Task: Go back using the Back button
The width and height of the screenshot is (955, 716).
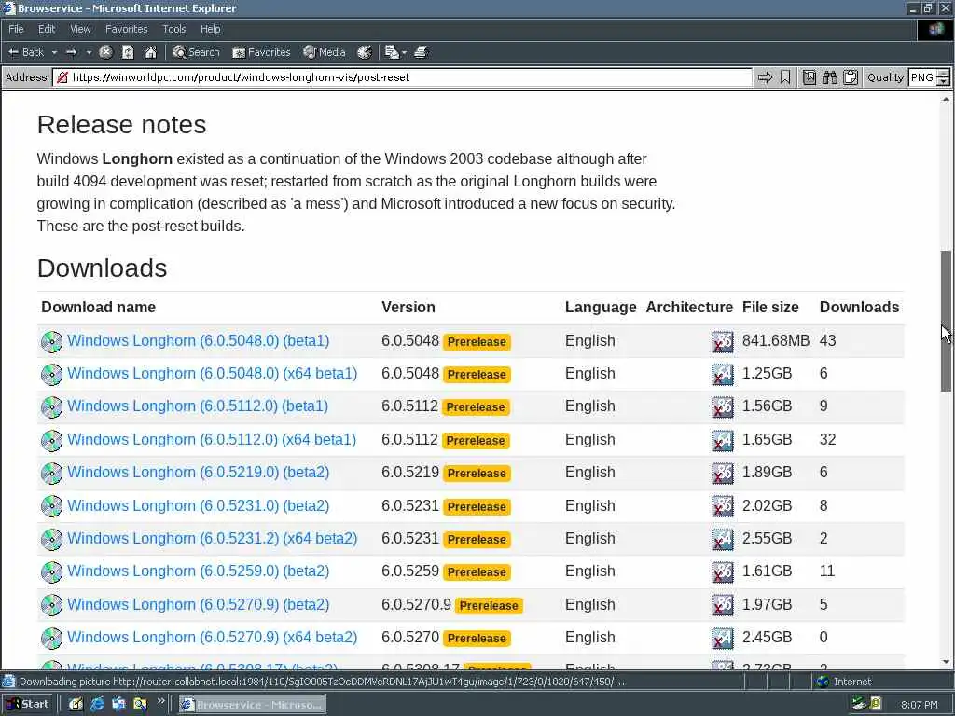Action: (26, 52)
